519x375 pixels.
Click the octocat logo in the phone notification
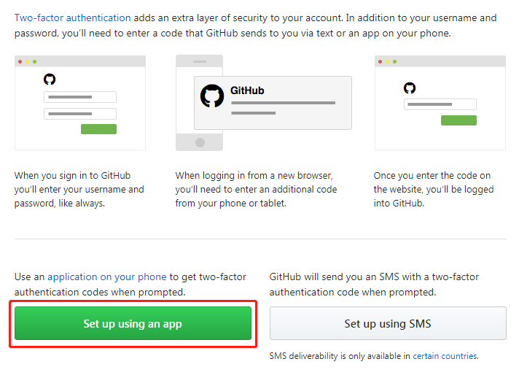coord(212,96)
